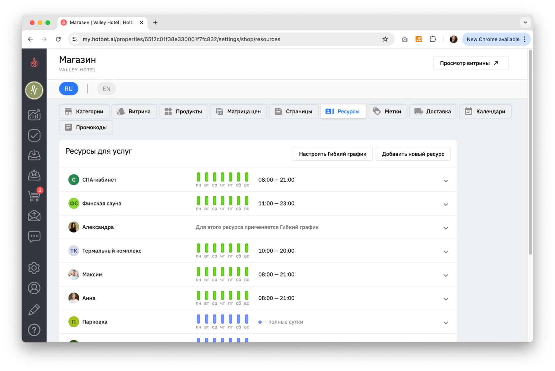The width and height of the screenshot is (555, 371).
Task: Click the green С avatar of СПА-кабинет
Action: click(x=74, y=180)
